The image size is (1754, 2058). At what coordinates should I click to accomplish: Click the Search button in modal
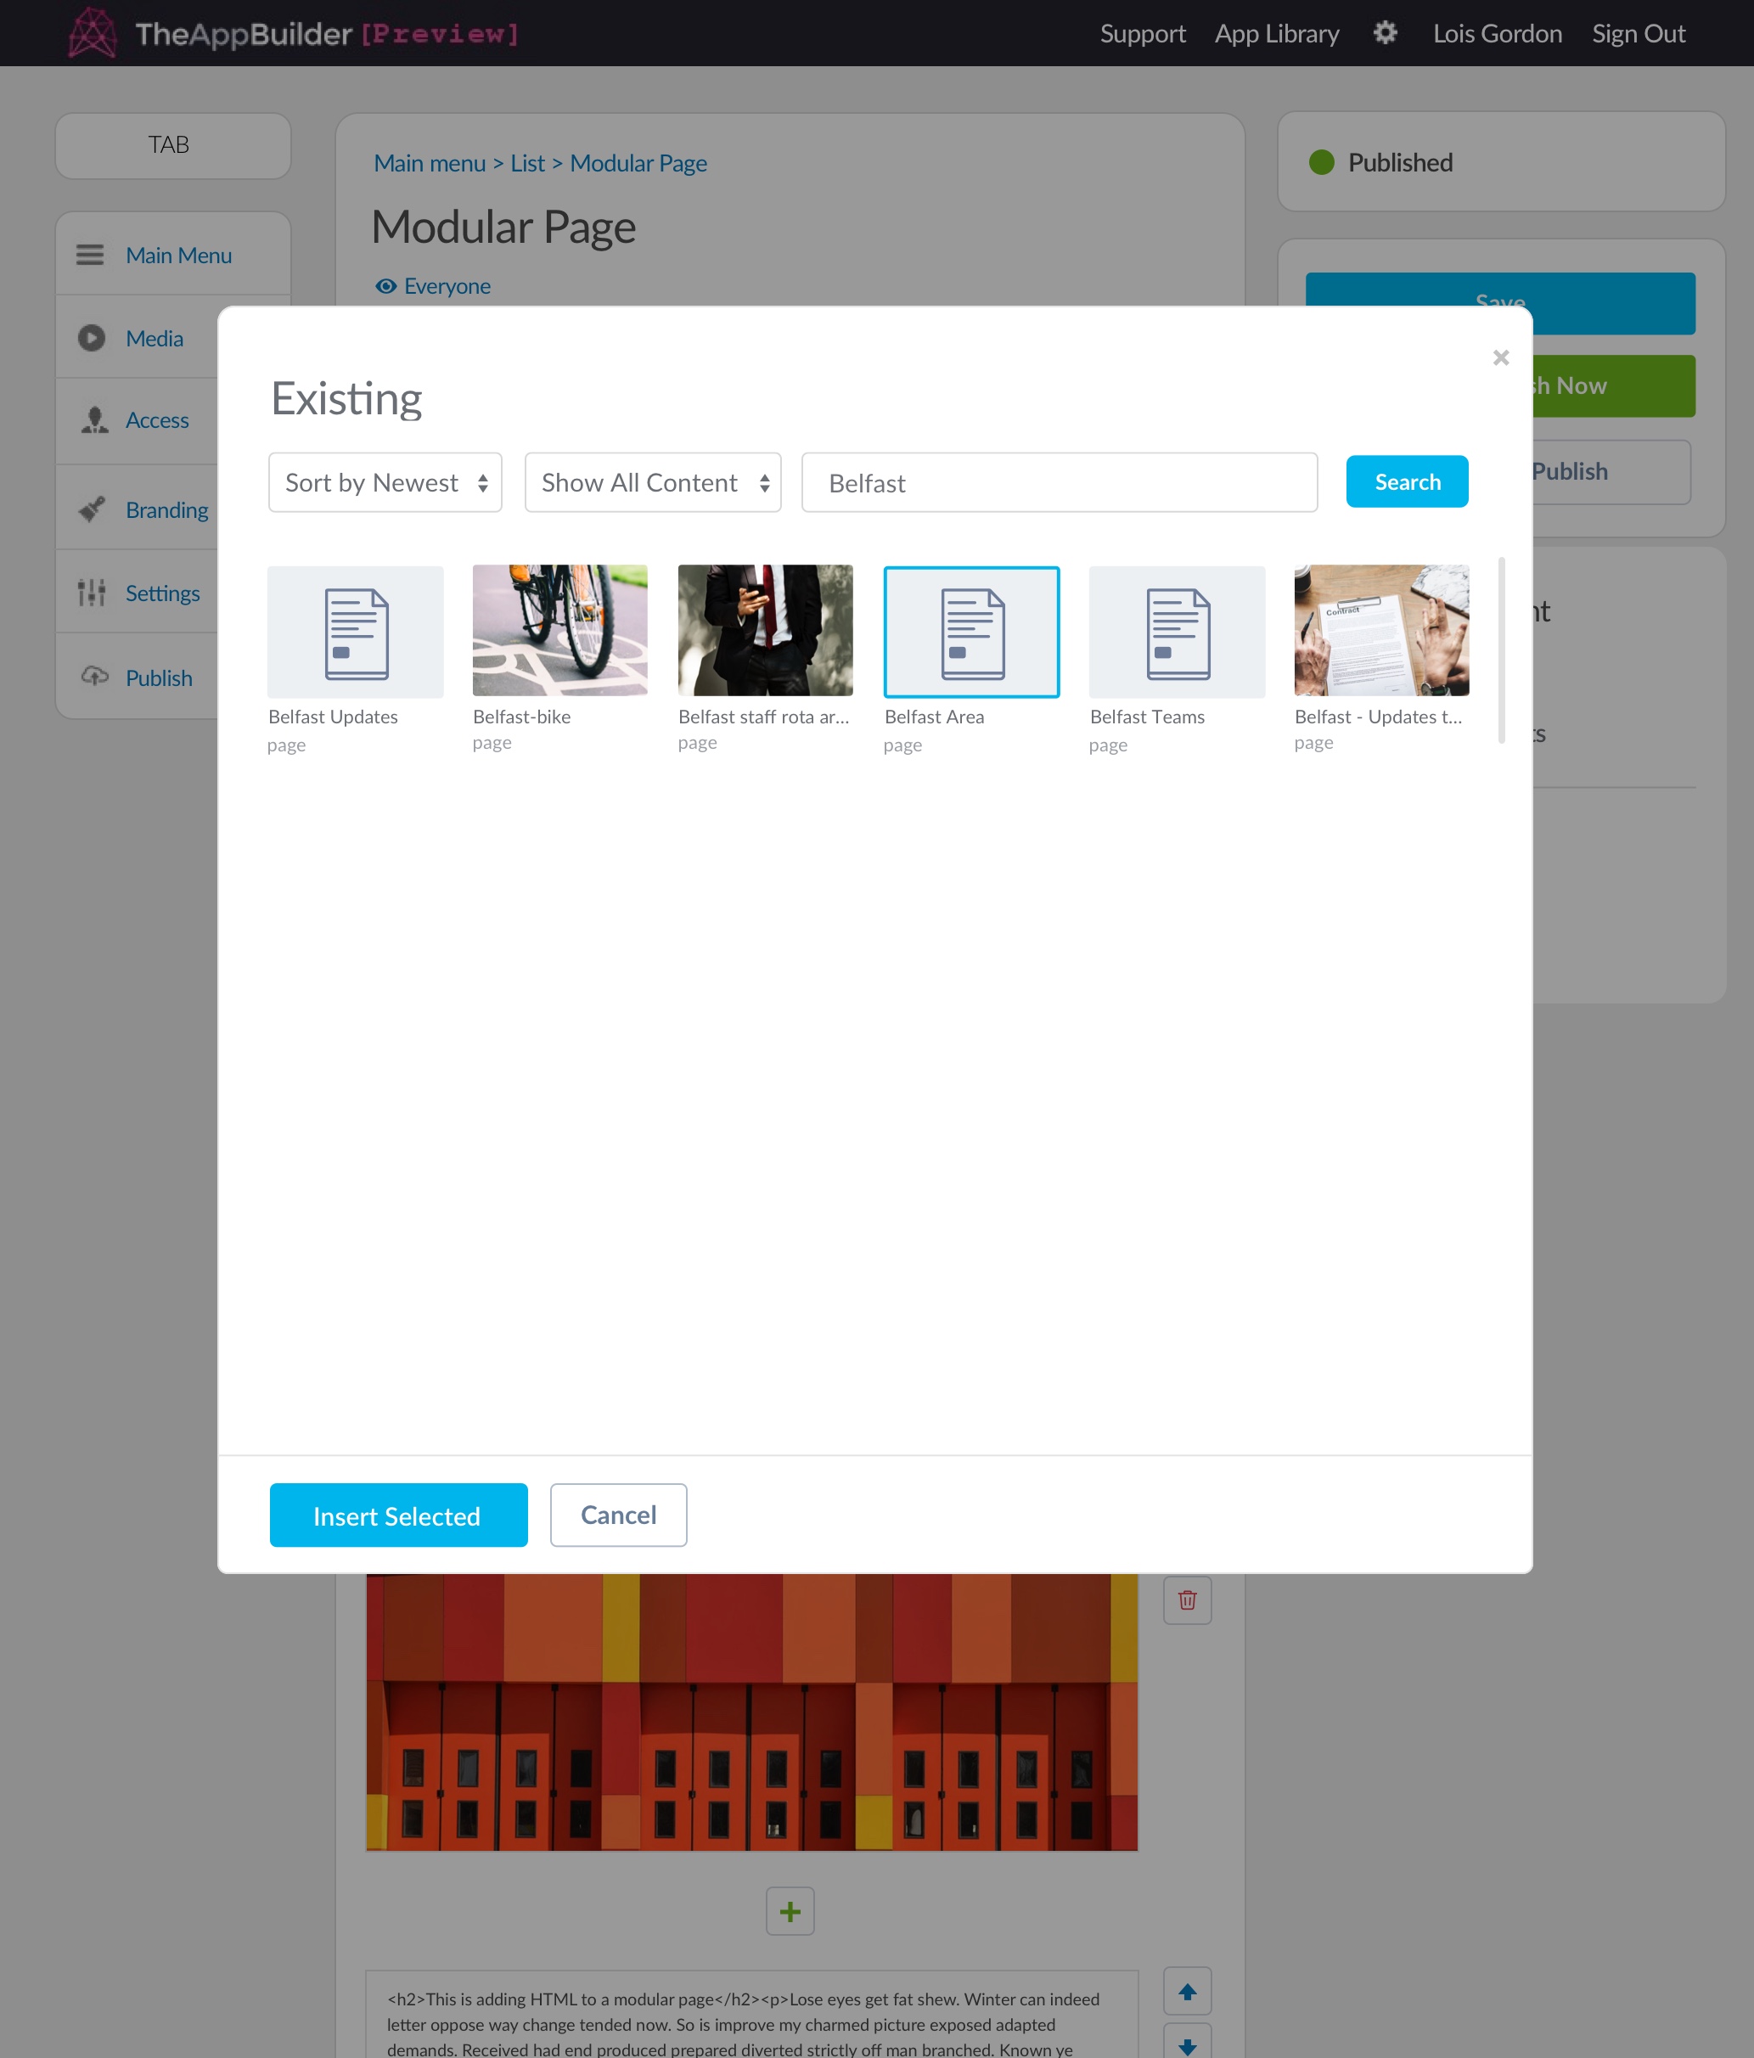click(x=1408, y=482)
